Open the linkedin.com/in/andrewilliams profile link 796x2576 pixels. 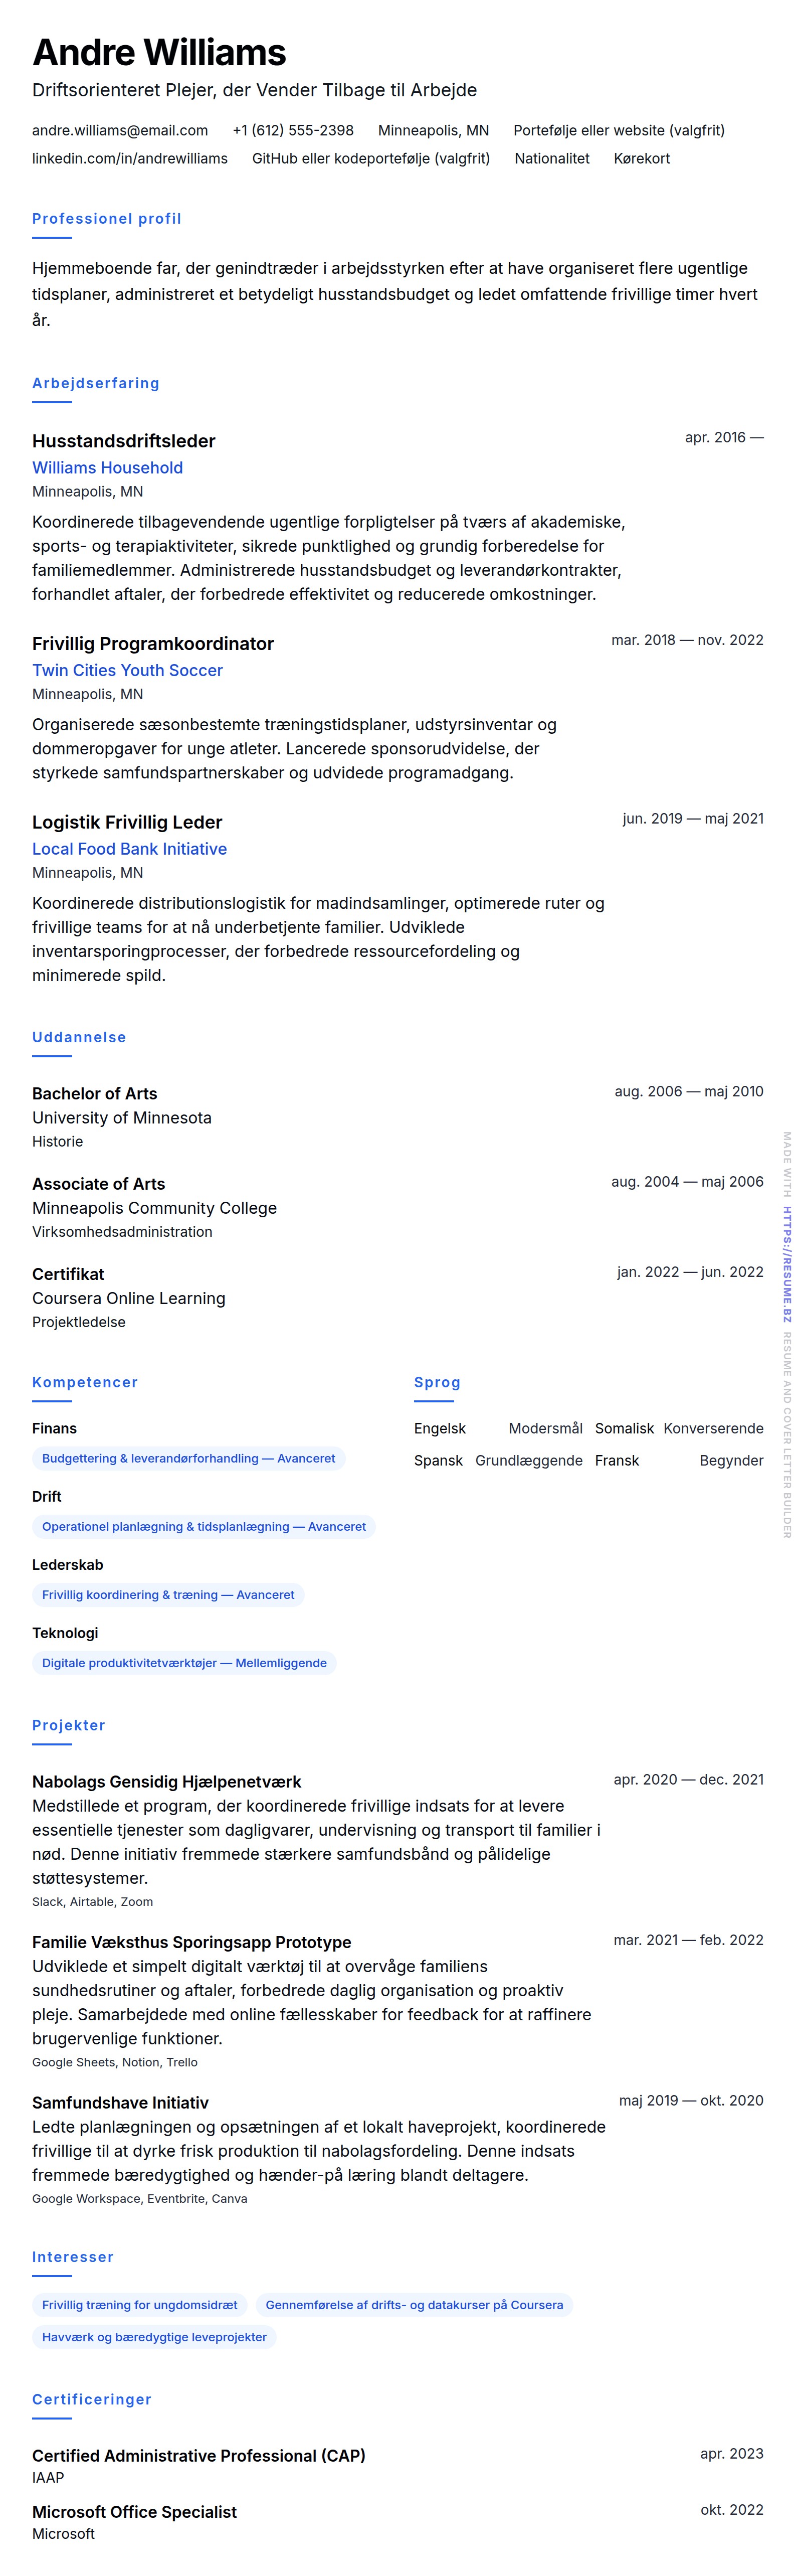click(130, 158)
